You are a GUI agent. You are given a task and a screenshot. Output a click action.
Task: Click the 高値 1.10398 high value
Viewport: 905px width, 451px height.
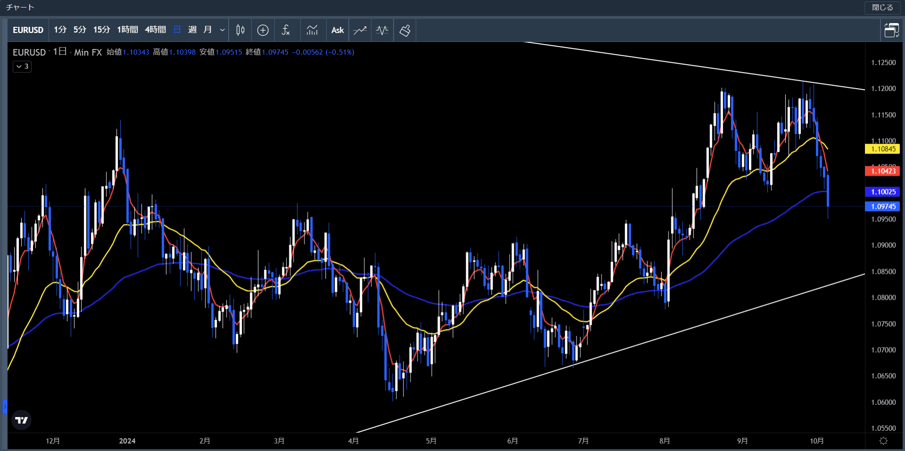[174, 52]
